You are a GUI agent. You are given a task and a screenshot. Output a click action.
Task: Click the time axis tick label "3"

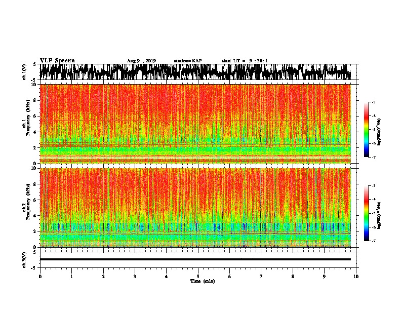point(135,277)
